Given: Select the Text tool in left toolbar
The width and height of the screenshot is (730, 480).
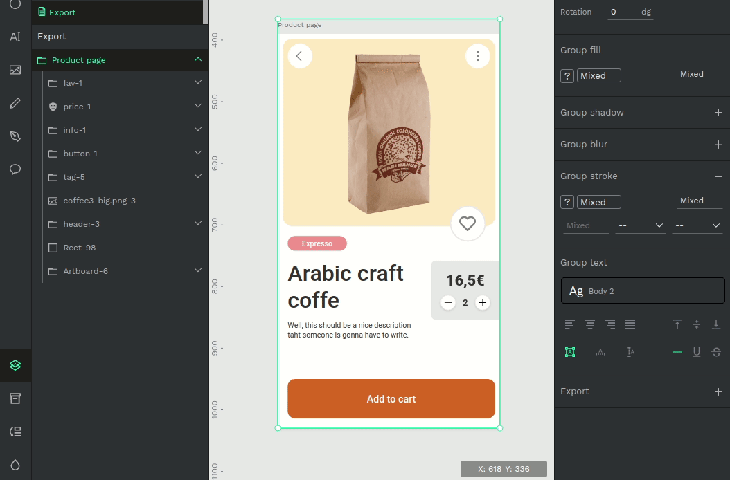Looking at the screenshot, I should point(15,37).
